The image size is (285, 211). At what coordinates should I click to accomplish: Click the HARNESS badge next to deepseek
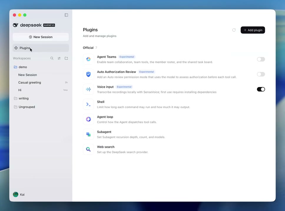pos(49,25)
